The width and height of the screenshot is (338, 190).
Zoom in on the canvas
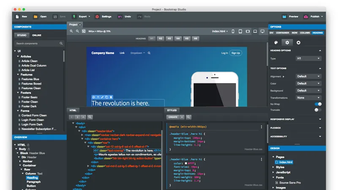pyautogui.click(x=71, y=31)
